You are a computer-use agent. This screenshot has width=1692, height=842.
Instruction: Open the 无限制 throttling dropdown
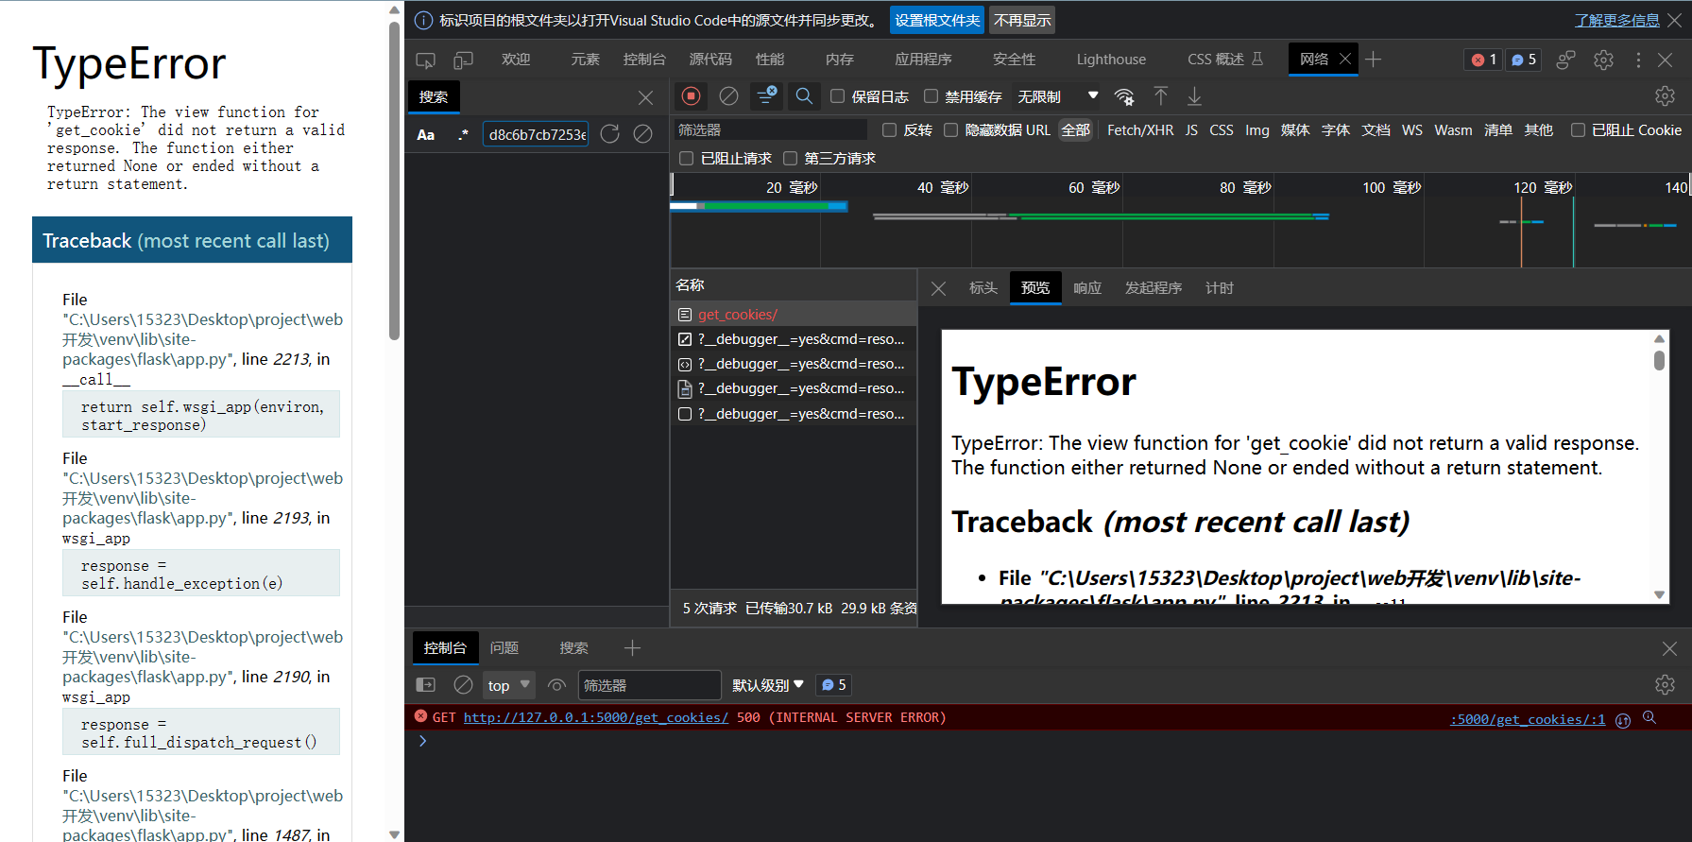(1056, 96)
